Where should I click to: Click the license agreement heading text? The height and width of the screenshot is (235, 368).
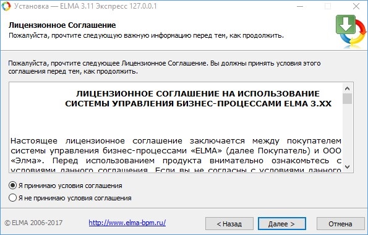(198, 98)
